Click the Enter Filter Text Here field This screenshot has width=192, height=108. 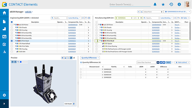(x=146, y=62)
